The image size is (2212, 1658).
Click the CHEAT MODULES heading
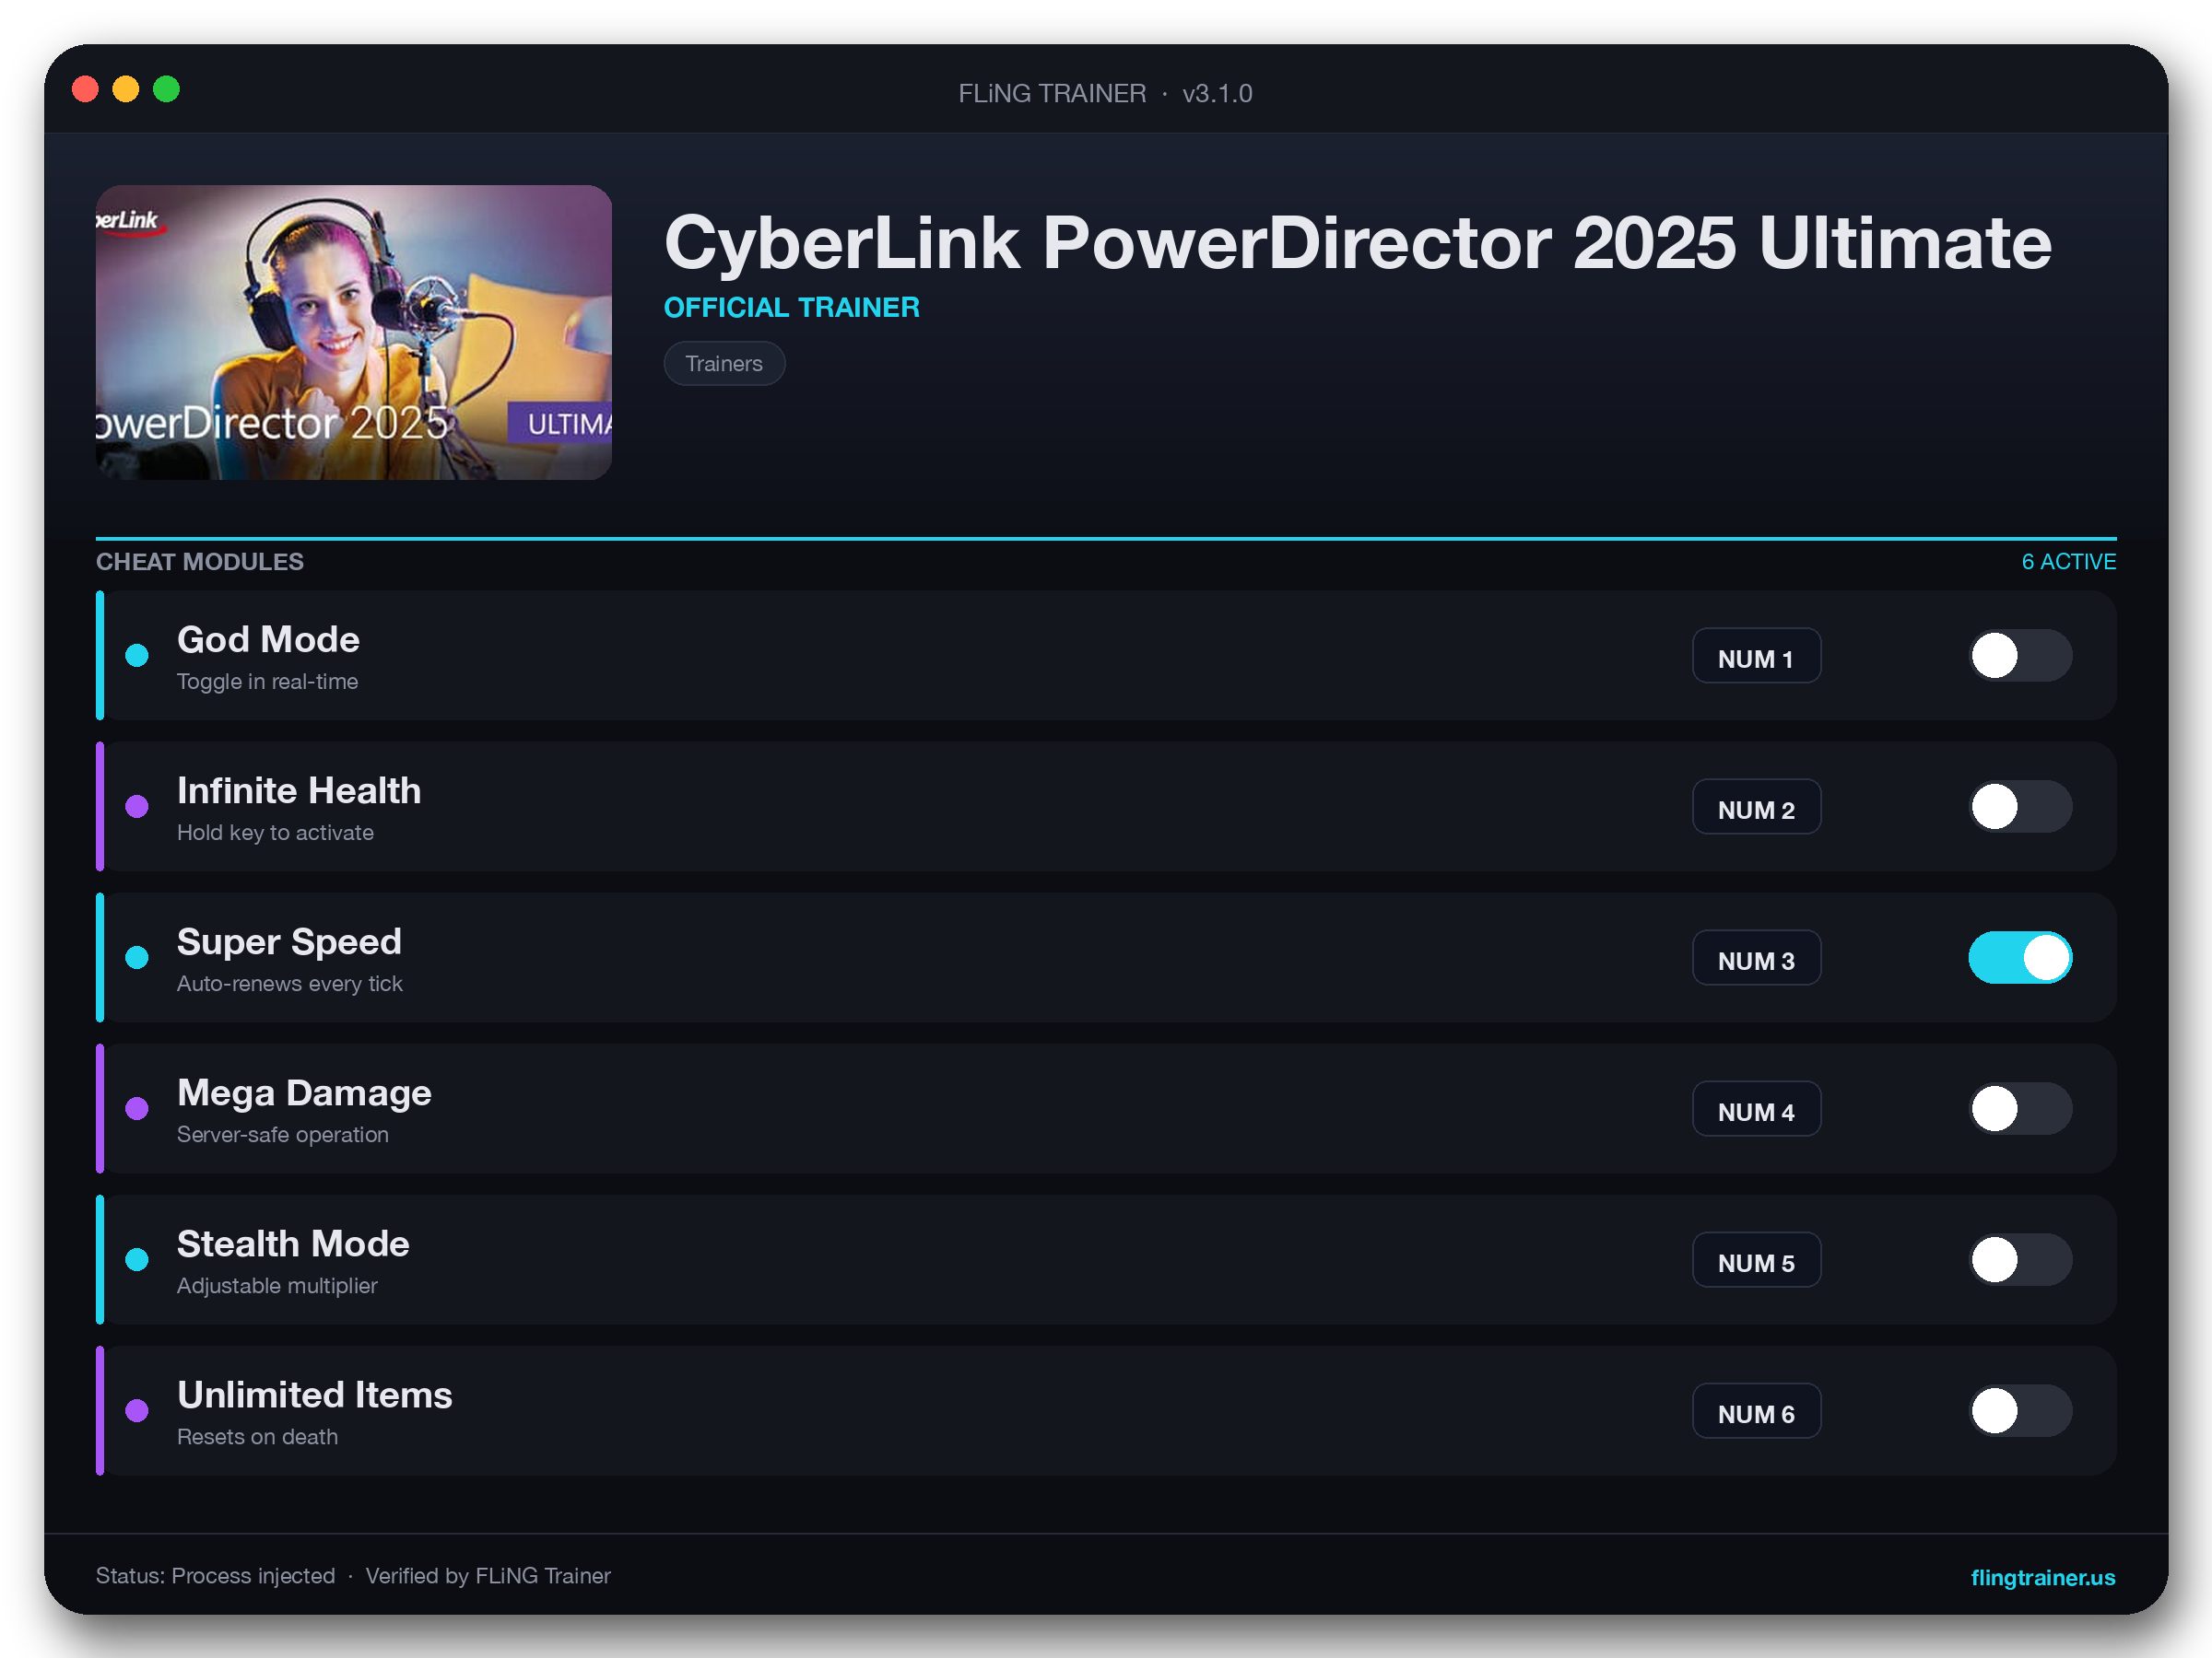pos(200,562)
